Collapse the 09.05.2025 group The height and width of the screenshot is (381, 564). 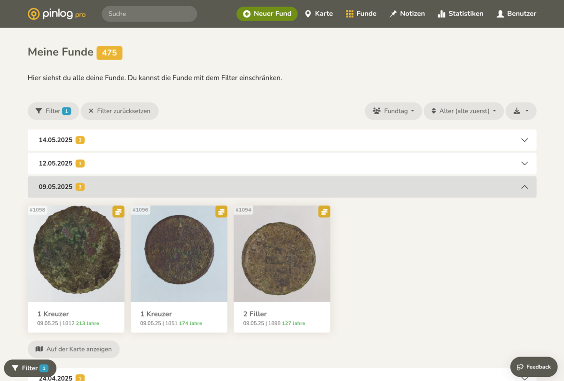[x=282, y=187]
